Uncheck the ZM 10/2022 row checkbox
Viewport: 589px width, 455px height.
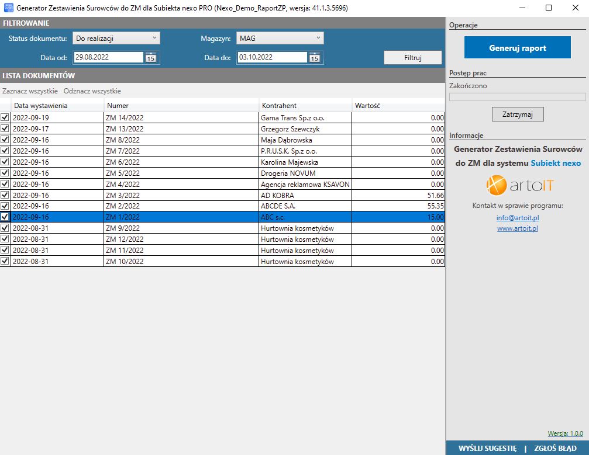pos(5,261)
